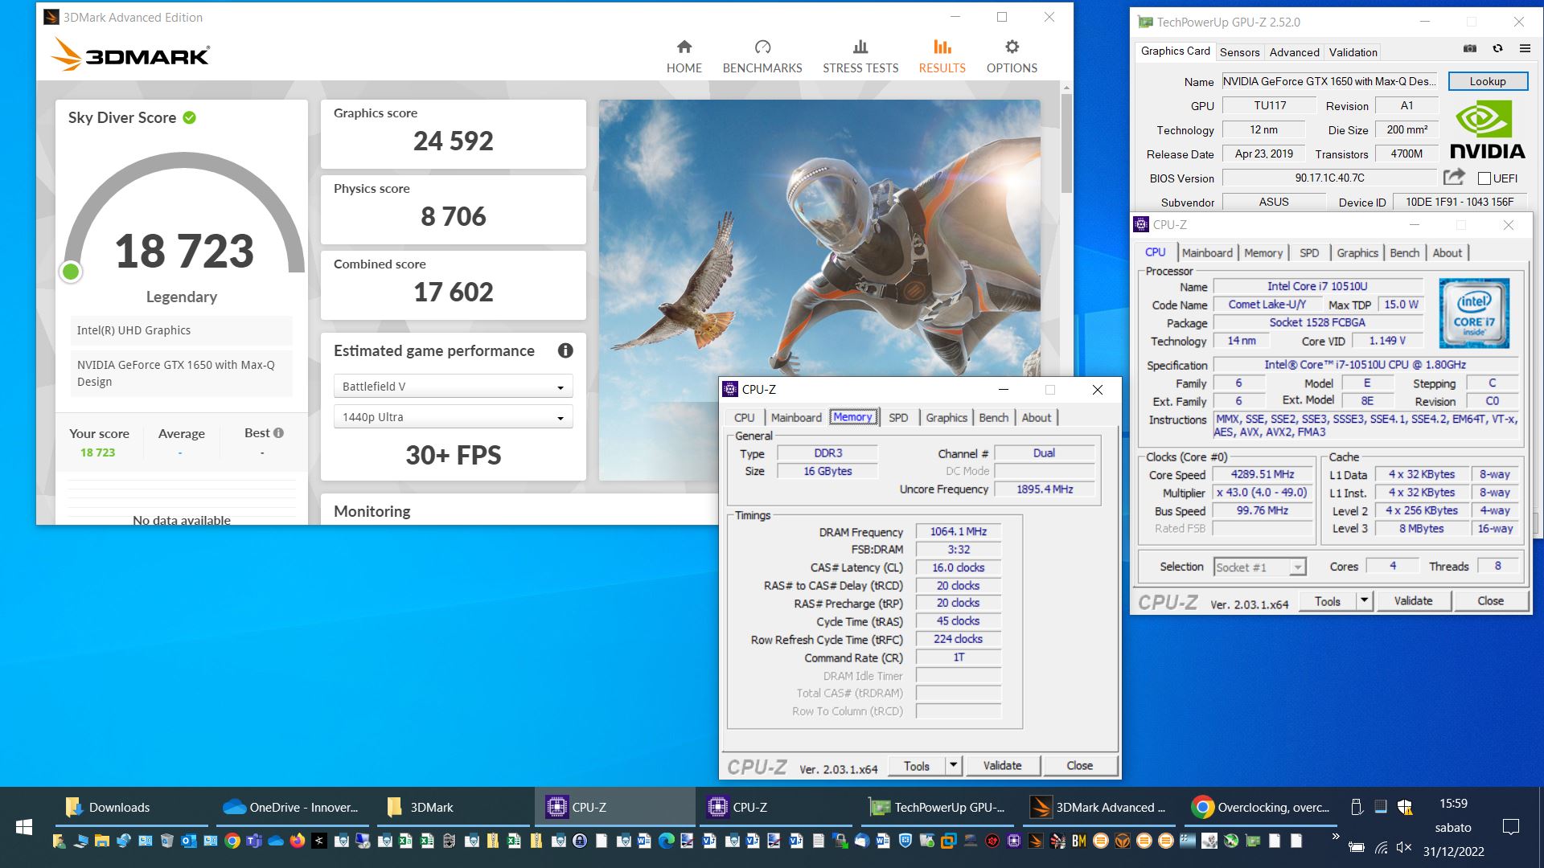
Task: Switch to Downloads folder taskbar button
Action: point(132,807)
